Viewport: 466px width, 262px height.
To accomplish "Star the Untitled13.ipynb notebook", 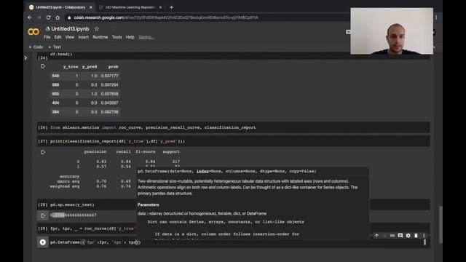I will point(97,29).
